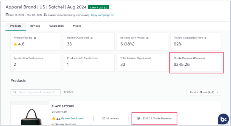
Task: Click the COMPLETED status badge
Action: click(98, 7)
